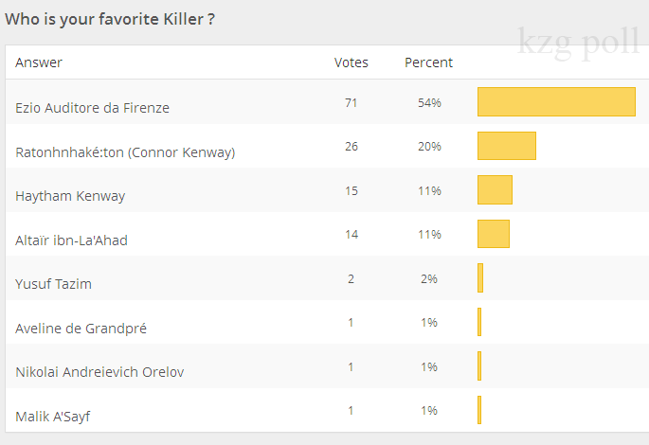Click the Altaïr ibn-La'Ahad result bar
This screenshot has width=649, height=445.
[x=494, y=234]
